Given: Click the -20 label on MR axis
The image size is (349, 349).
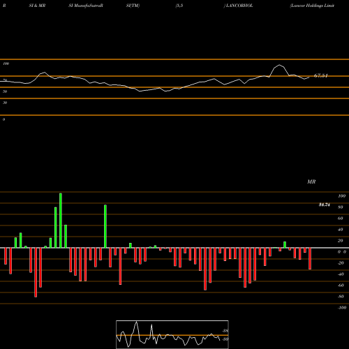Looking at the screenshot, I should coord(341,263).
